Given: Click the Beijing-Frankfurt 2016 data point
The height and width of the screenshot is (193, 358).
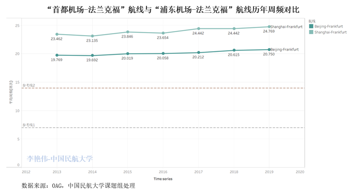Looking at the screenshot, I should click(x=163, y=53).
